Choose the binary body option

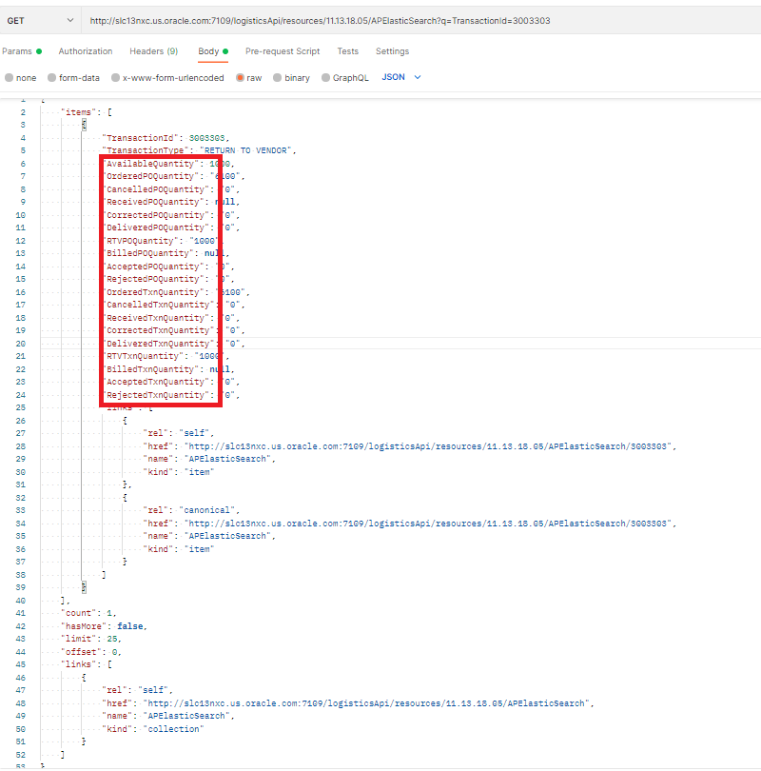[x=277, y=78]
